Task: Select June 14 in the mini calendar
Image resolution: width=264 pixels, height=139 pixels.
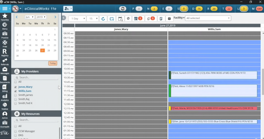Action: click(x=49, y=40)
